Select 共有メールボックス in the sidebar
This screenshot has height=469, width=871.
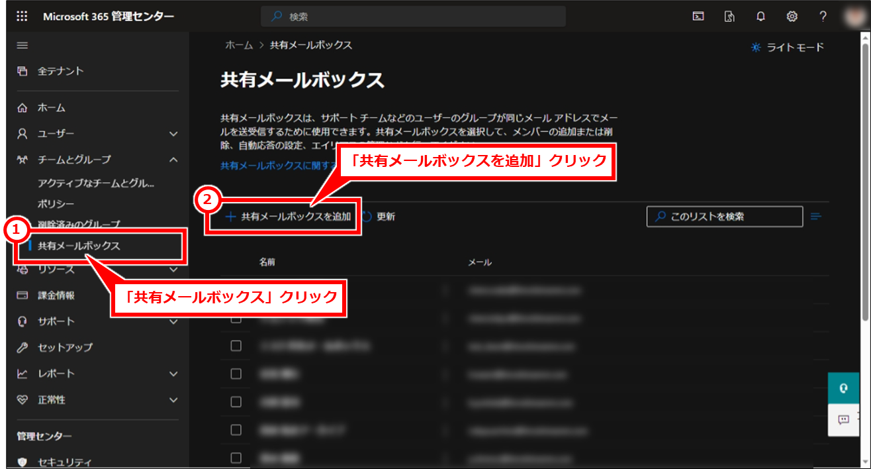coord(79,246)
